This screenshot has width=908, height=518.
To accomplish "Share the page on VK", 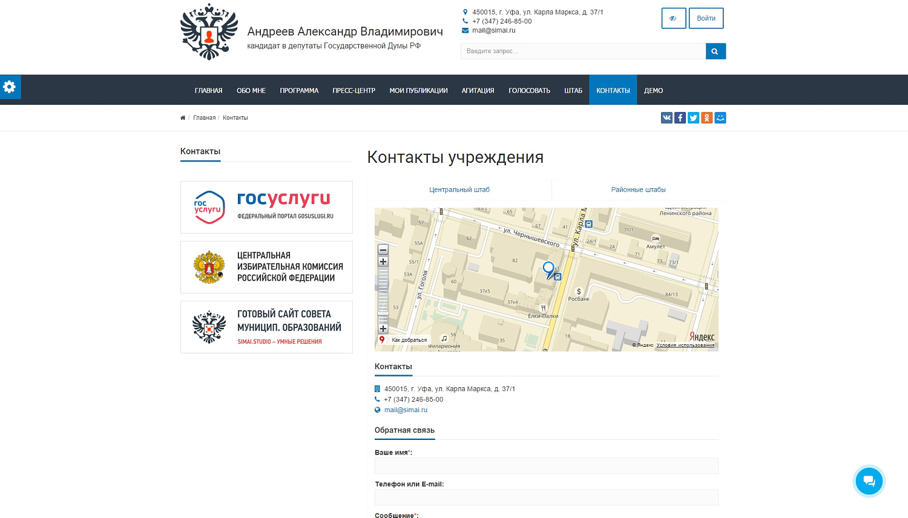I will coord(666,118).
